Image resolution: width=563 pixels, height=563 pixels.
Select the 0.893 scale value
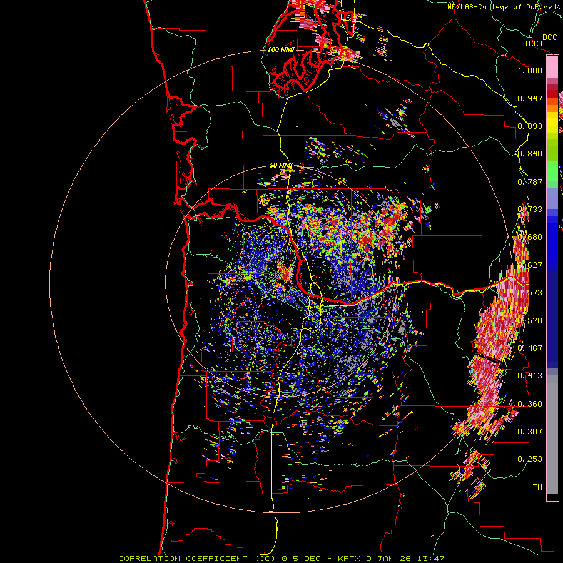(x=530, y=126)
